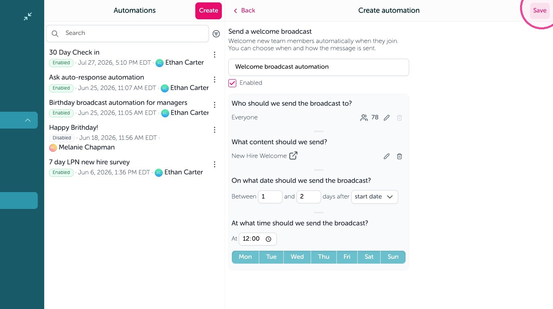Viewport: 553px width, 309px height.
Task: Click the Create button
Action: 209,11
